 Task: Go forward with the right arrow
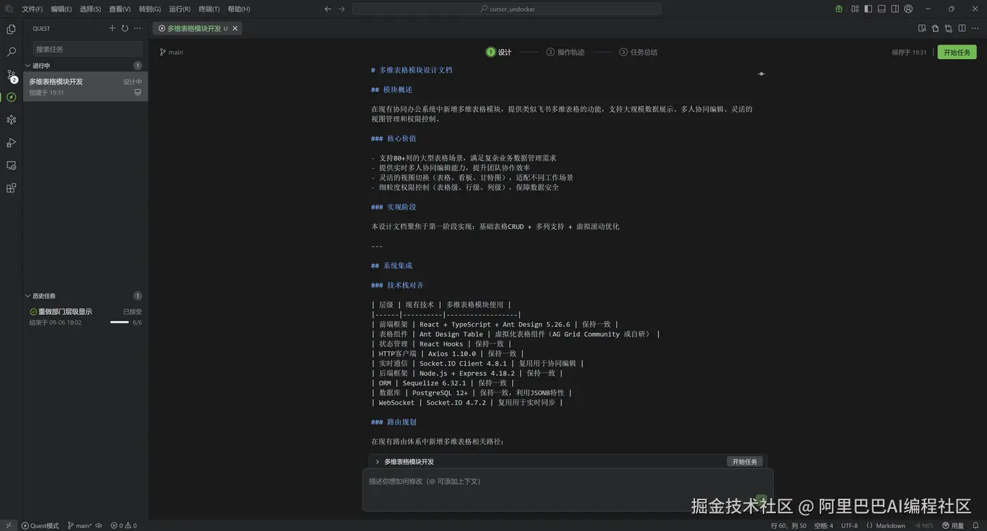tap(341, 9)
